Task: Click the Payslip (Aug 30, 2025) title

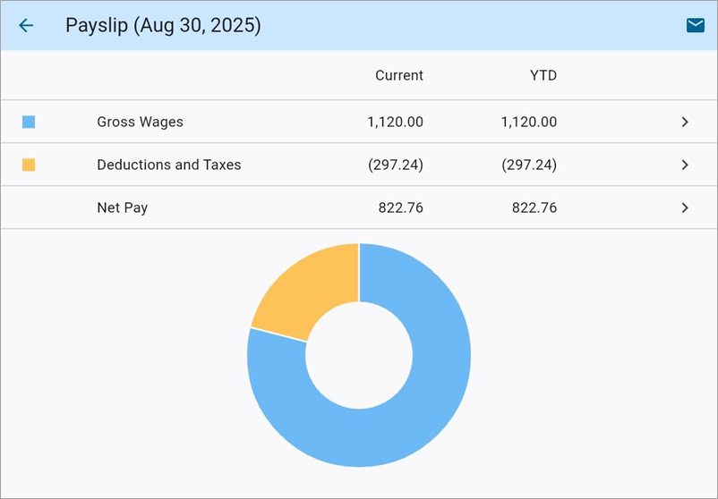Action: click(163, 25)
